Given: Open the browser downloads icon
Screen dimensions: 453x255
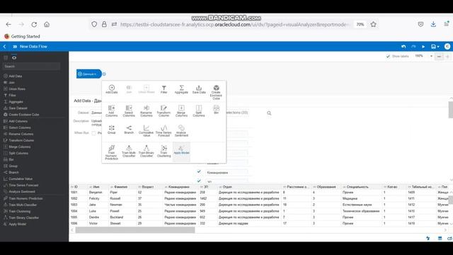Looking at the screenshot, I should point(433,25).
